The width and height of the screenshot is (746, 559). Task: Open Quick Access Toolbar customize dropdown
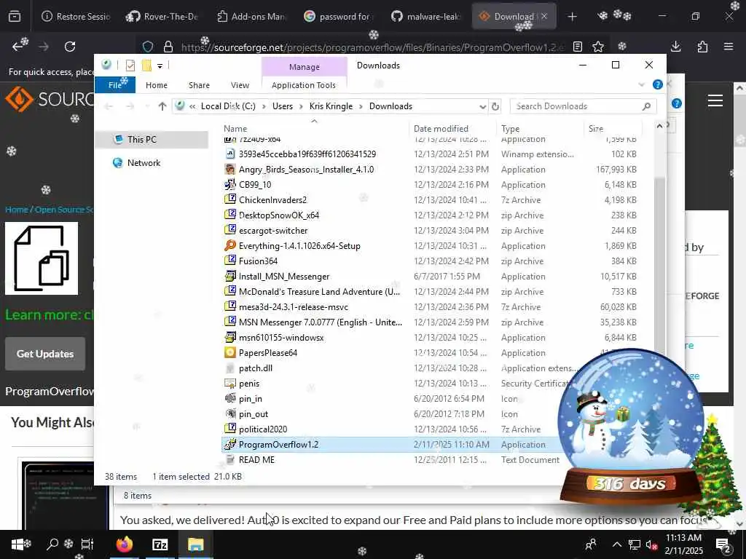(x=160, y=66)
